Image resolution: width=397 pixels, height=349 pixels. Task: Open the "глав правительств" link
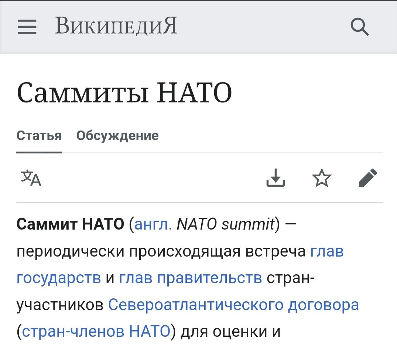click(x=191, y=278)
